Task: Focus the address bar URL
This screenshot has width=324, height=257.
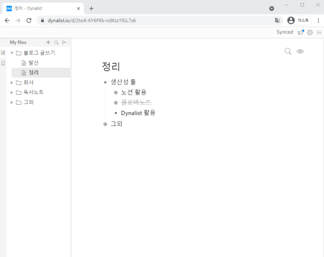Action: [x=92, y=21]
